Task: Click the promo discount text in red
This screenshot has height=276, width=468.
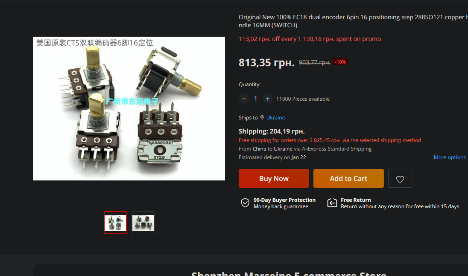Action: pyautogui.click(x=310, y=39)
